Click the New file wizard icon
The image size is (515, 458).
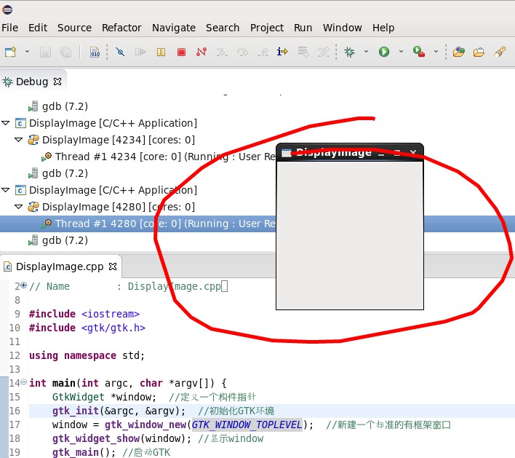[10, 52]
